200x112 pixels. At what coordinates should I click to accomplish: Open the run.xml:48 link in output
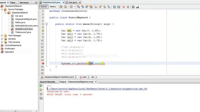(x=97, y=89)
